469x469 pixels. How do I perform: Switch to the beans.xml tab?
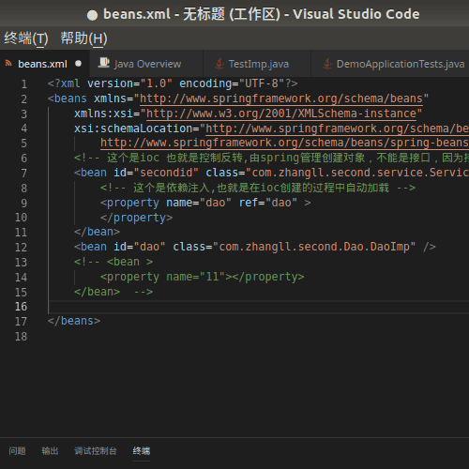click(x=44, y=64)
